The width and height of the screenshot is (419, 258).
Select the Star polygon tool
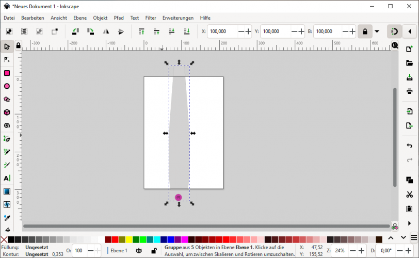(7, 100)
